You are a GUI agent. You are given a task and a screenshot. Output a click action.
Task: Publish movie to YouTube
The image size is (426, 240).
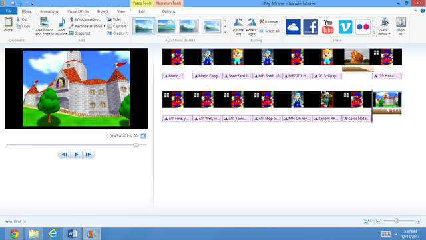[328, 27]
